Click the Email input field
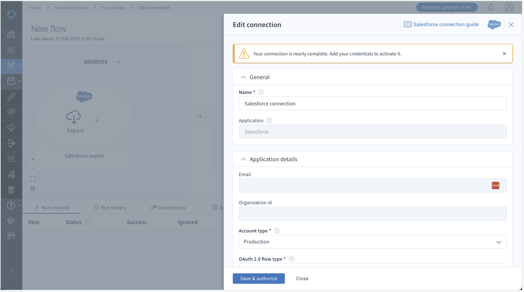This screenshot has width=524, height=292. [373, 185]
